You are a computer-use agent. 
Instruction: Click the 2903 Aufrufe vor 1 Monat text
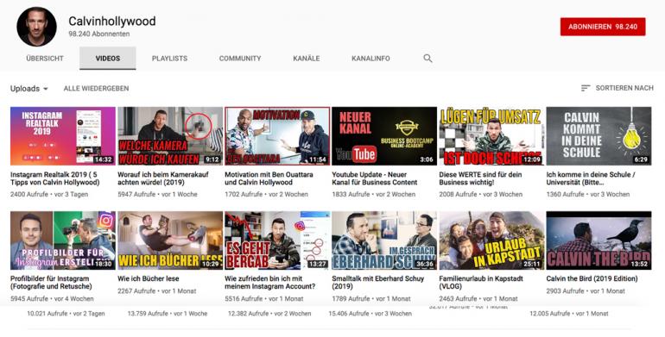(x=586, y=290)
